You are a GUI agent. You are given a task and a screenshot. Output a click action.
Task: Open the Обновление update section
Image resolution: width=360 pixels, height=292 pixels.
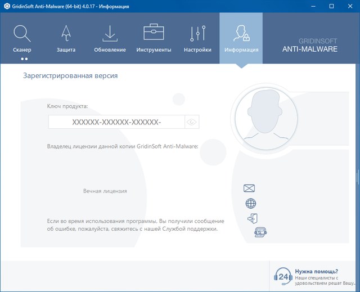110,38
